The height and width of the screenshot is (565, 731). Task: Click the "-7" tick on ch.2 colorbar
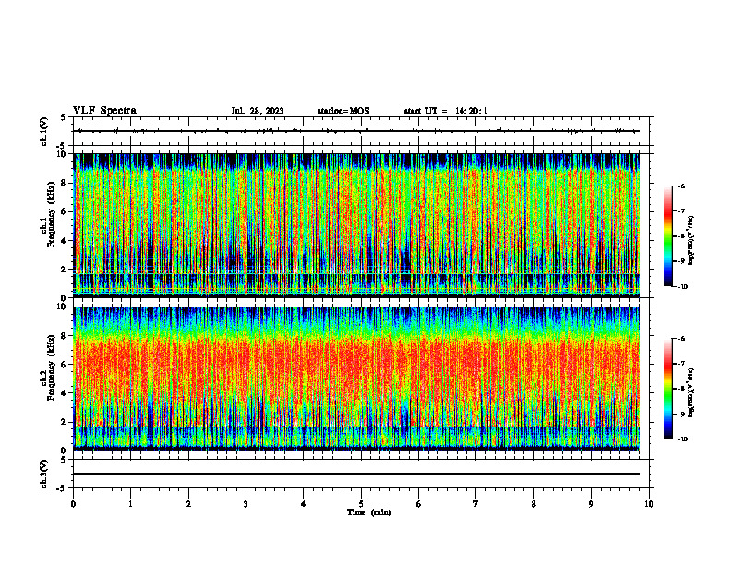point(681,364)
